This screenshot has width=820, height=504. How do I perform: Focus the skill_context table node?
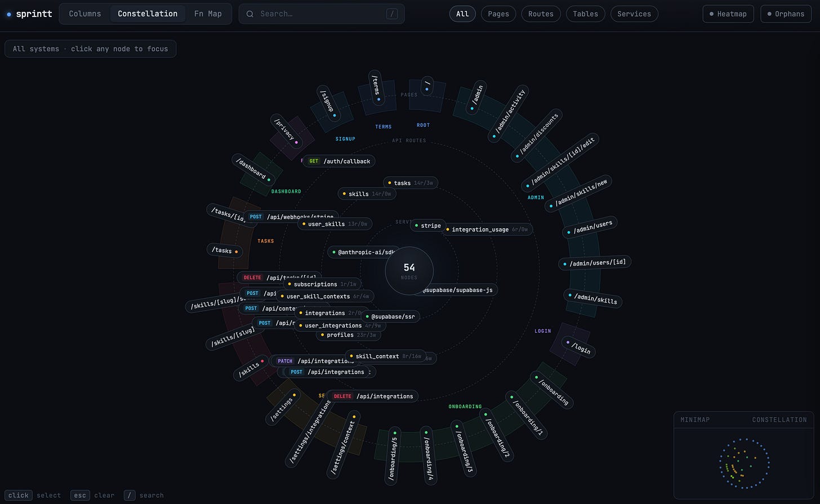point(386,356)
